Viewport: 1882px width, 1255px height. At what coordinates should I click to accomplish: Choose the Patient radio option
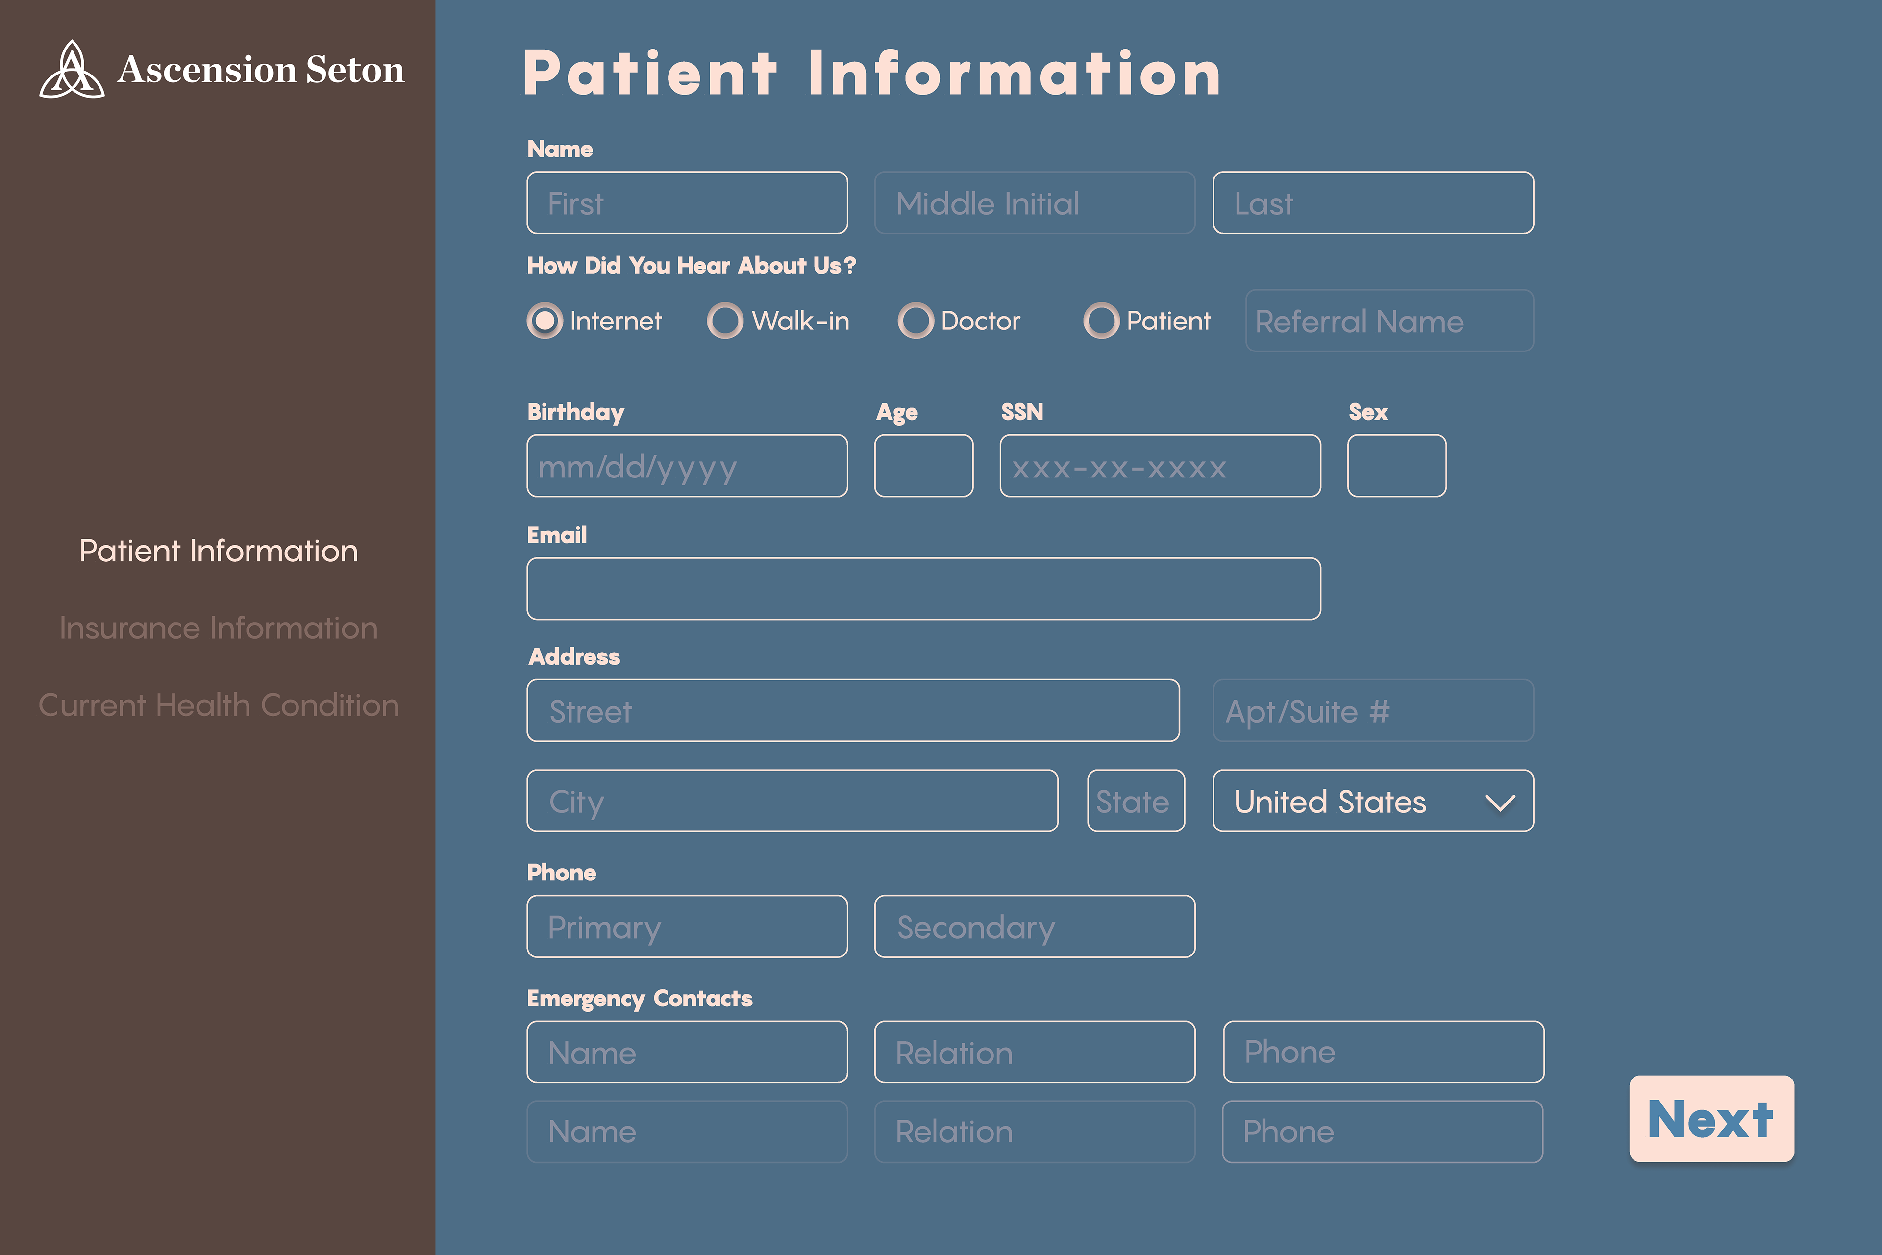click(1102, 321)
